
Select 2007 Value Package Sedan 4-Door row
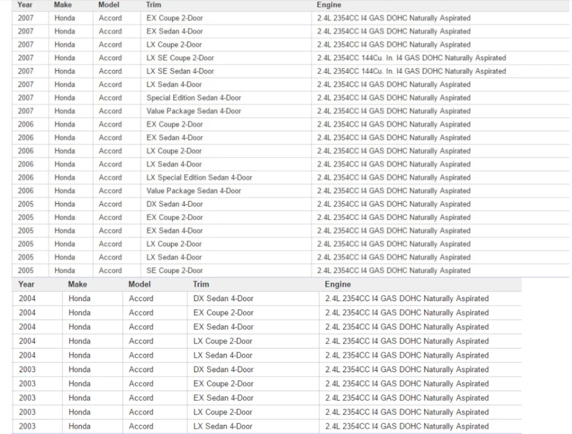tap(291, 111)
